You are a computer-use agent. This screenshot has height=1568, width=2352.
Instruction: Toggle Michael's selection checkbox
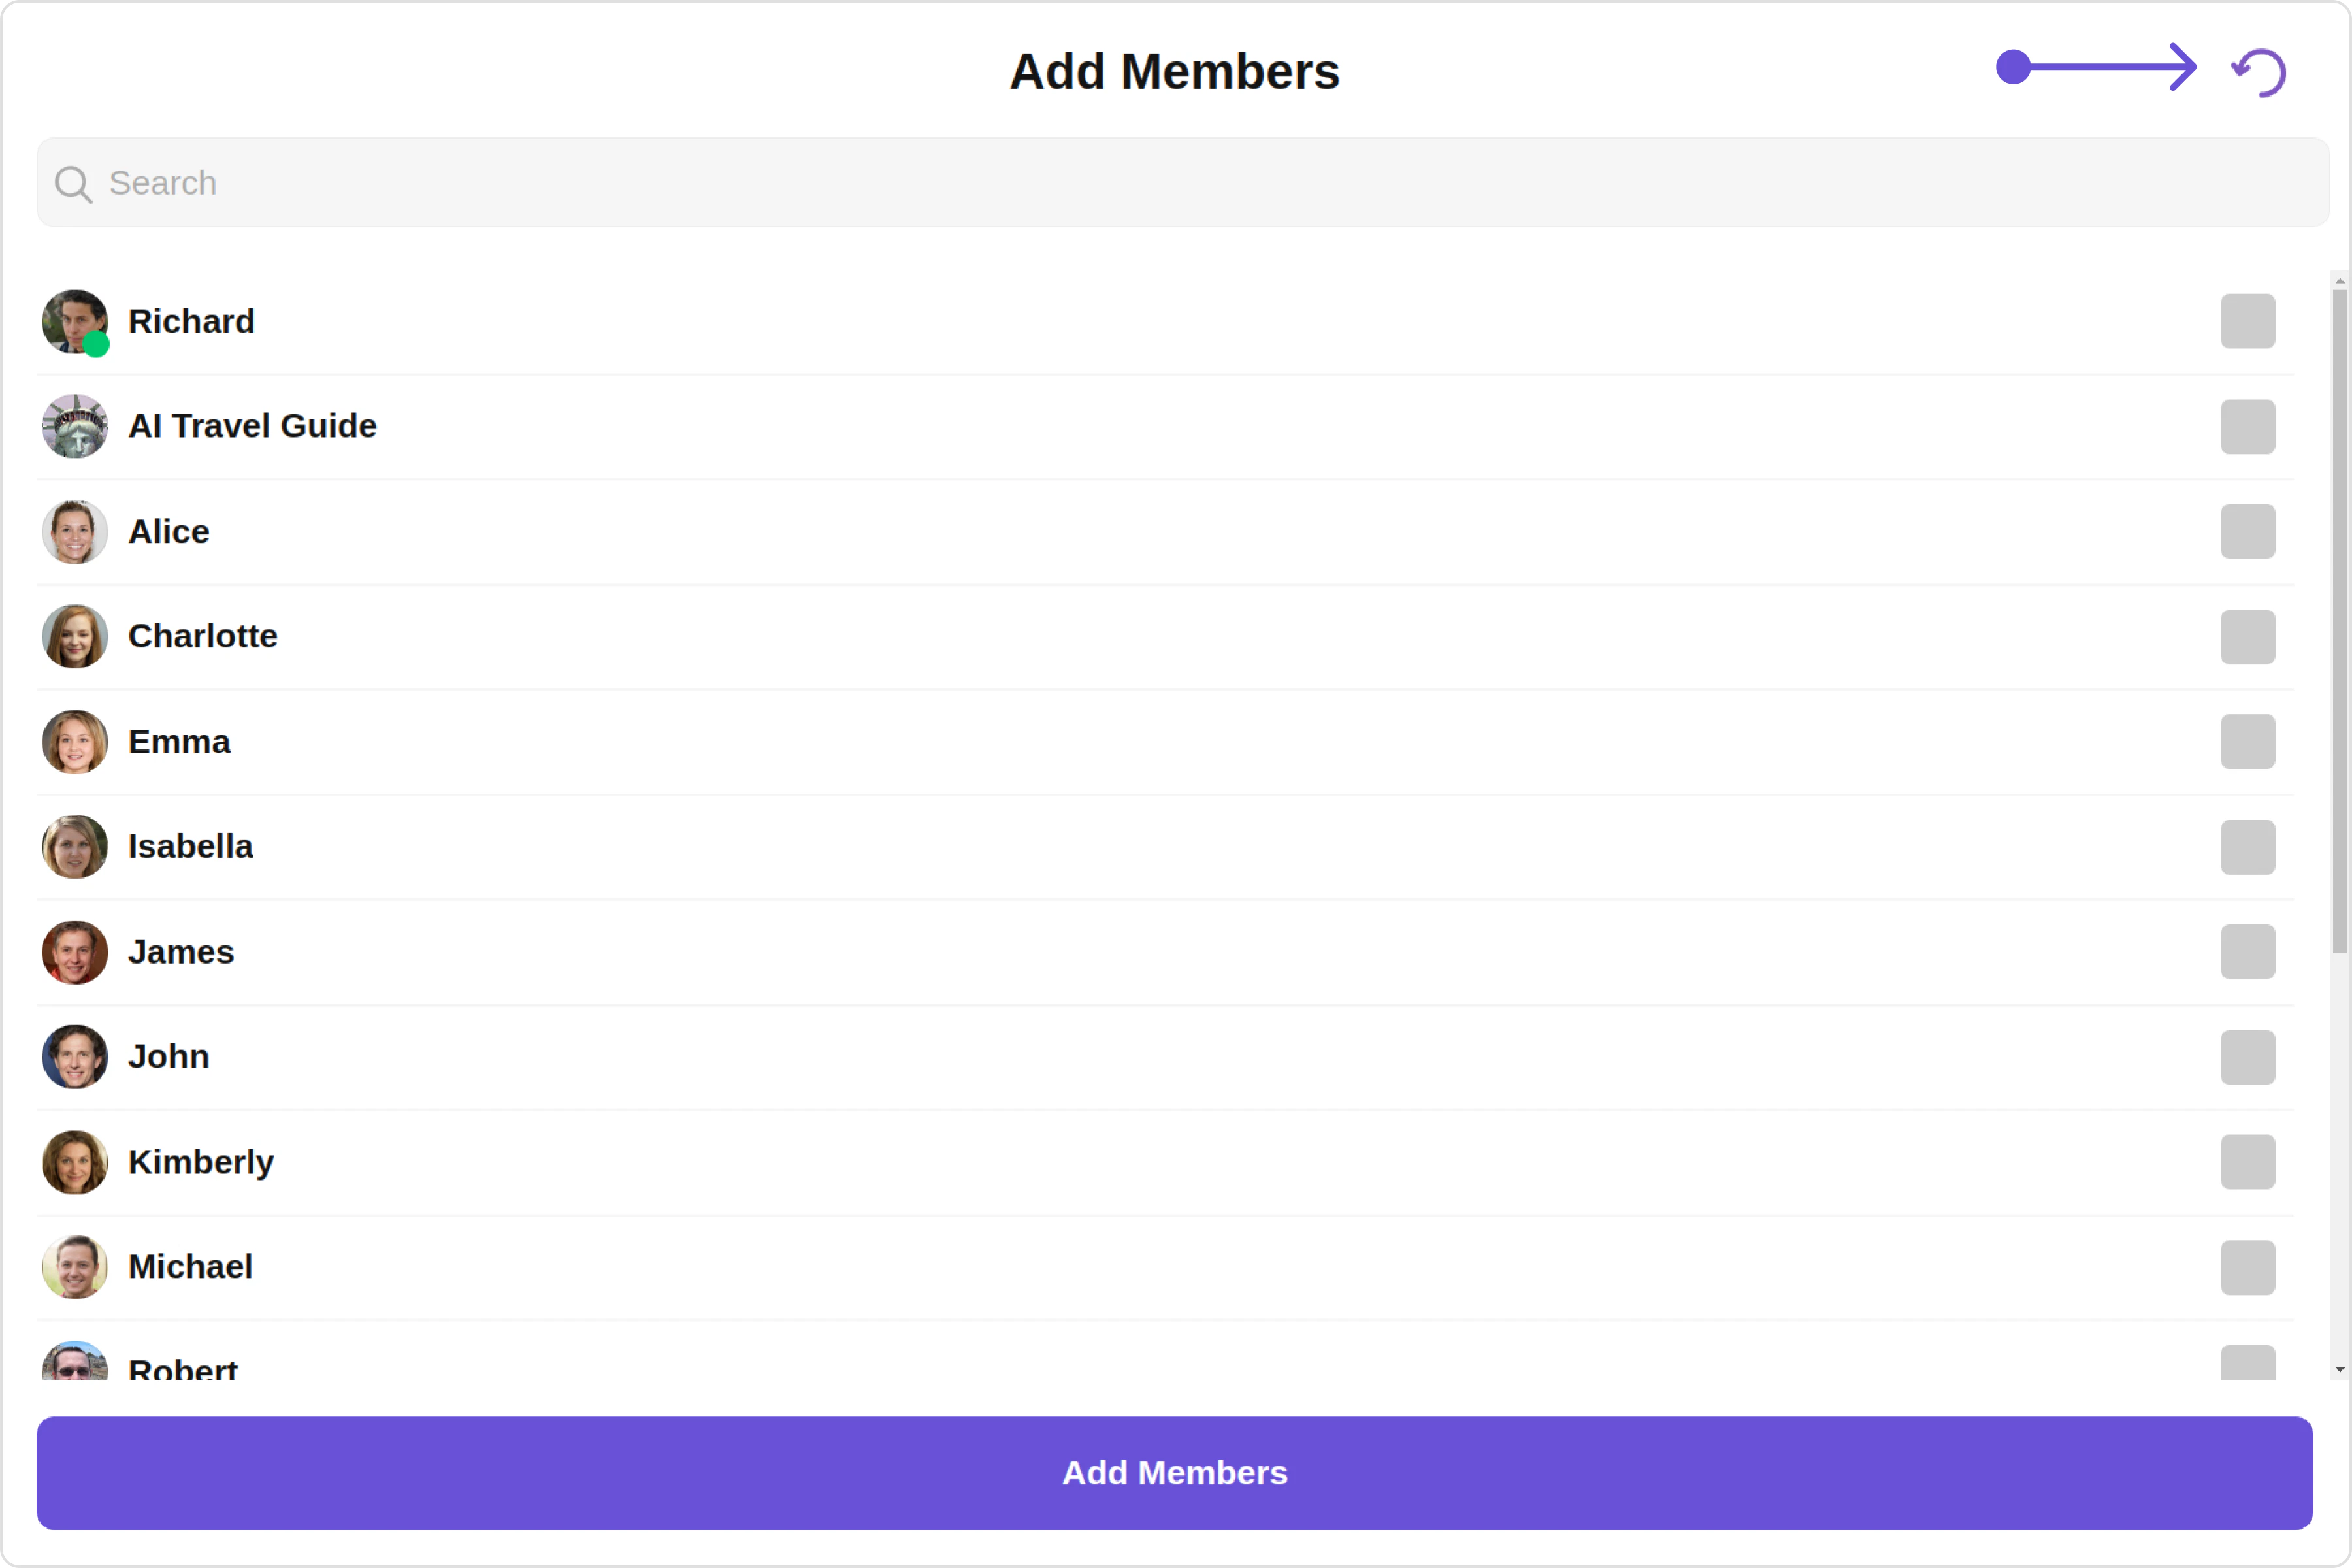[x=2247, y=1267]
